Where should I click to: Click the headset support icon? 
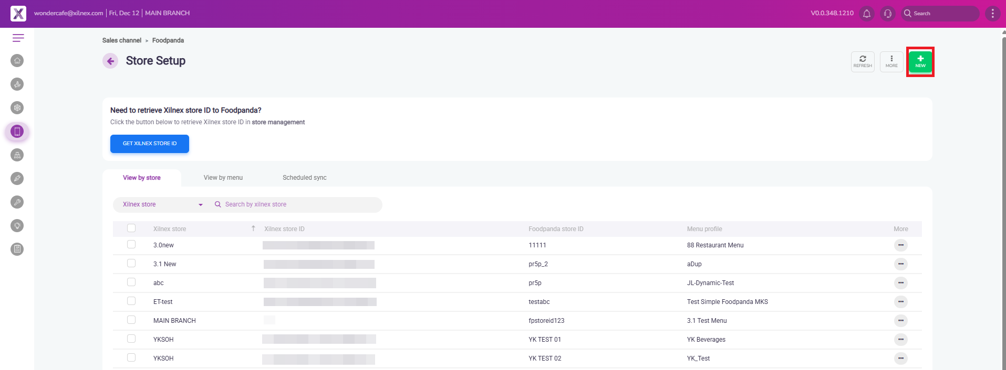(888, 14)
